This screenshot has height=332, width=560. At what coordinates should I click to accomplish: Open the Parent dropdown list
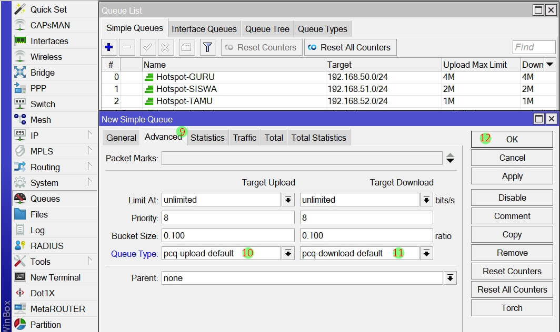coord(449,278)
